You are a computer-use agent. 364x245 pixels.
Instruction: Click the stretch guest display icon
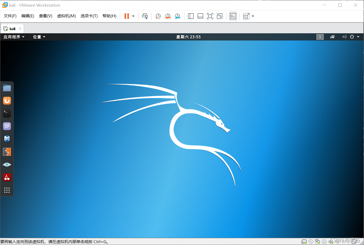(x=246, y=16)
